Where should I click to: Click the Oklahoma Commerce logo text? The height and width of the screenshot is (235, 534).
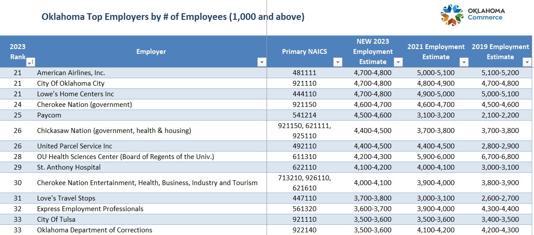[485, 14]
